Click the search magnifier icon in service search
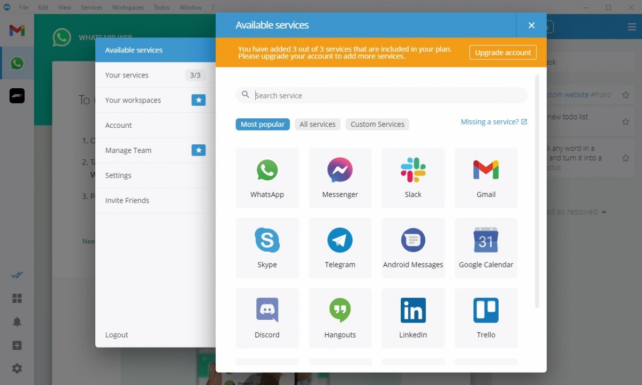The width and height of the screenshot is (642, 385). coord(246,95)
